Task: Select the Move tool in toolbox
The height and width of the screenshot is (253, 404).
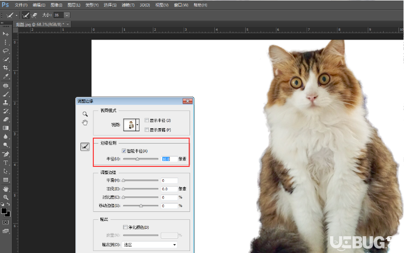Action: (x=5, y=34)
